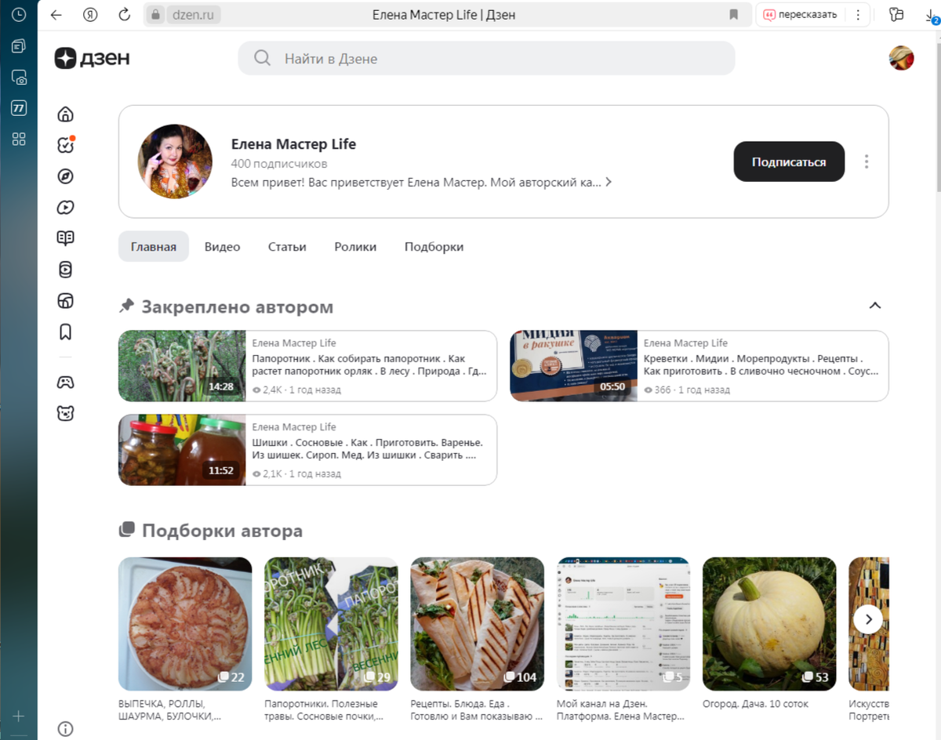Open the user profile avatar top right

(x=901, y=58)
